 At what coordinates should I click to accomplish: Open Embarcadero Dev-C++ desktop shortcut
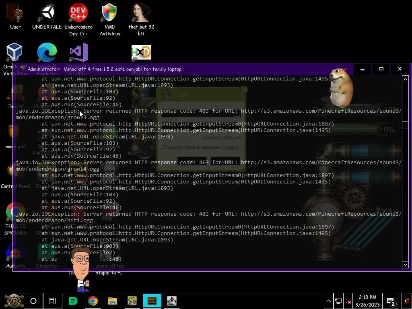point(78,19)
